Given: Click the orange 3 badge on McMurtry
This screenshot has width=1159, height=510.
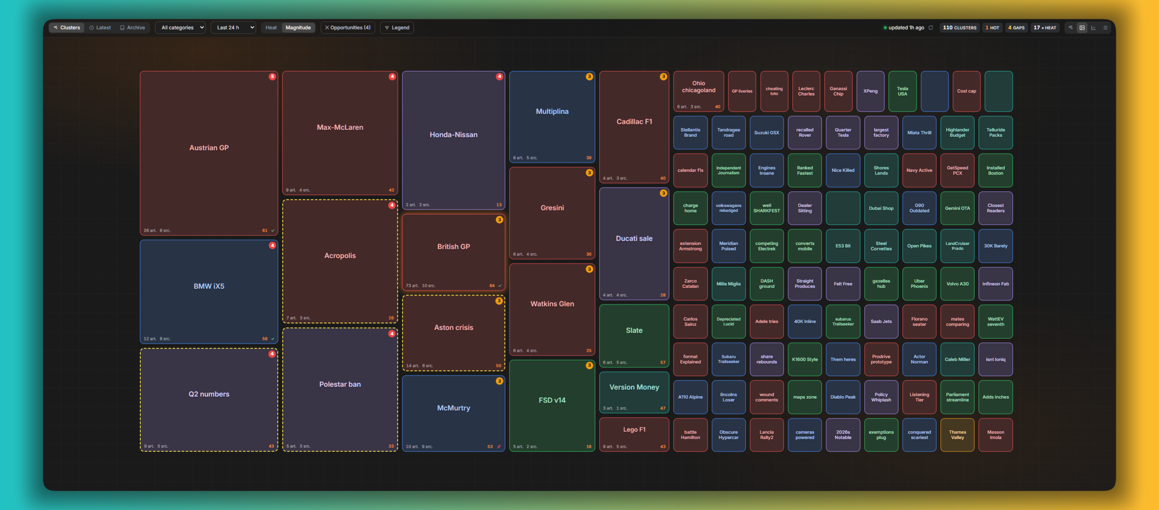Looking at the screenshot, I should (499, 381).
